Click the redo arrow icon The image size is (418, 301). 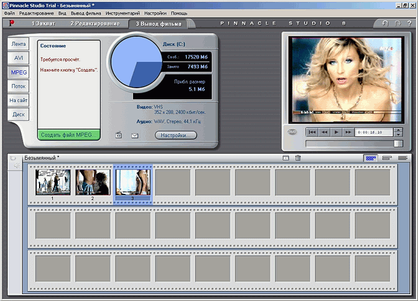pos(398,24)
